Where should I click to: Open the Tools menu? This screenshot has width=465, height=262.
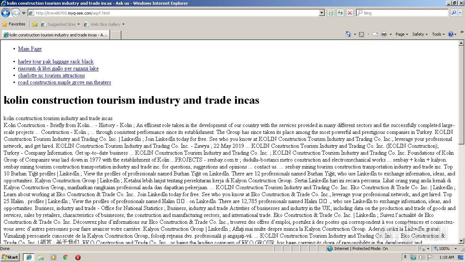(x=438, y=34)
